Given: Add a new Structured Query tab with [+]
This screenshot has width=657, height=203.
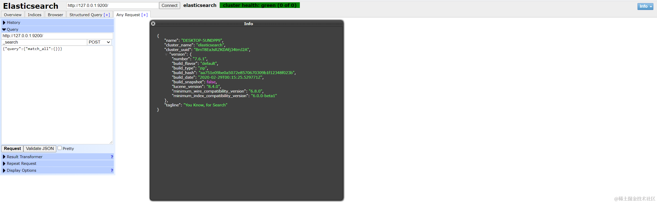Looking at the screenshot, I should (x=107, y=15).
